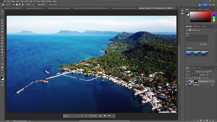This screenshot has height=122, width=217.
Task: Open the Layers panel flyout menu
Action: point(216,68)
